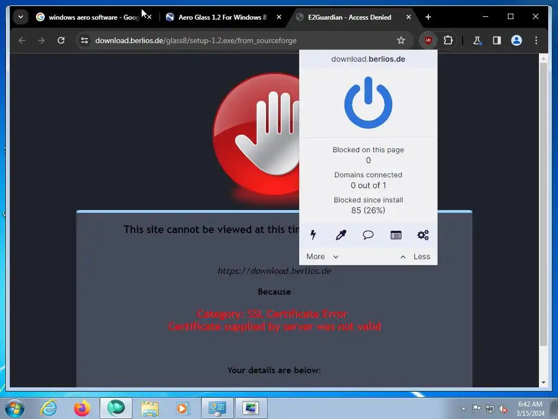Screen dimensions: 558x419
Task: Open uBlock dashboard gears icon
Action: pos(423,235)
